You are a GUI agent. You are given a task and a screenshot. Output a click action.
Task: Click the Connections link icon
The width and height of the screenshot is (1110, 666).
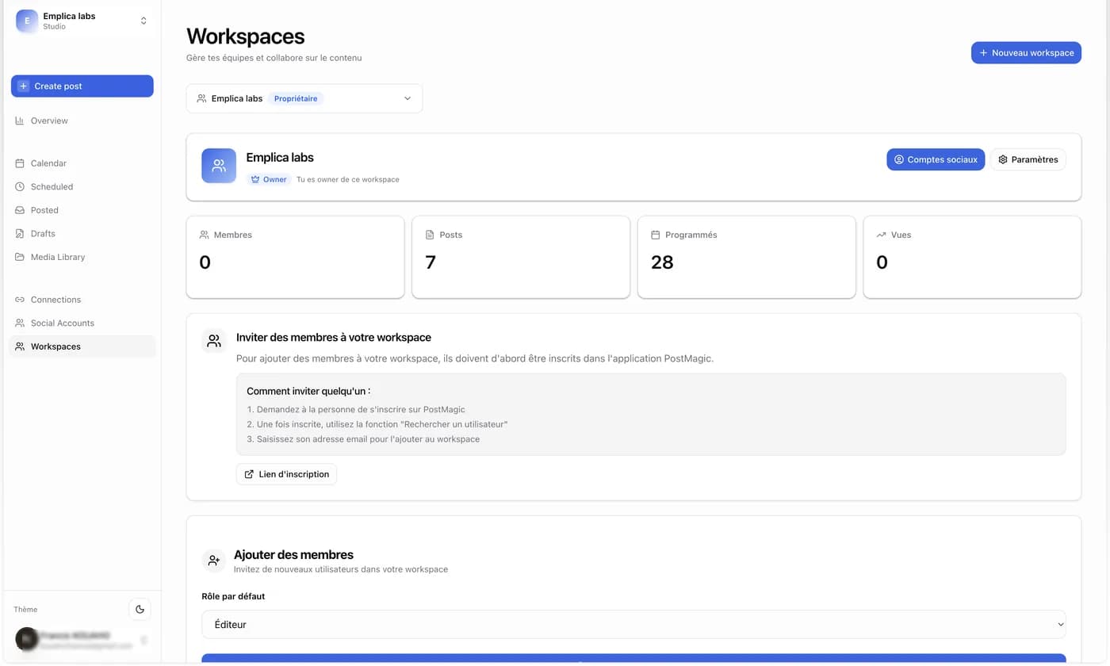pos(20,300)
